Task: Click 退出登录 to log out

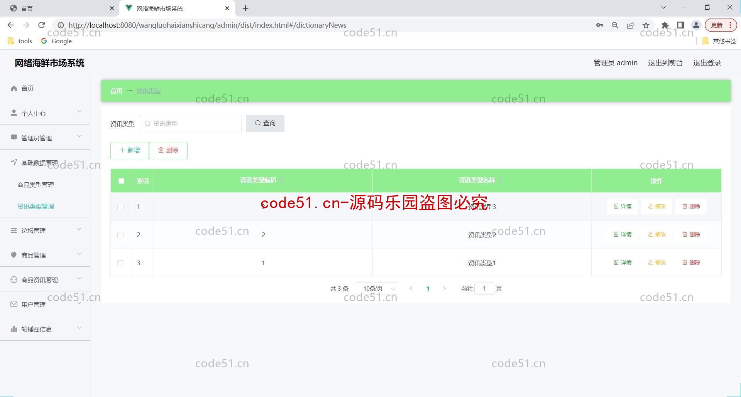Action: [x=707, y=62]
